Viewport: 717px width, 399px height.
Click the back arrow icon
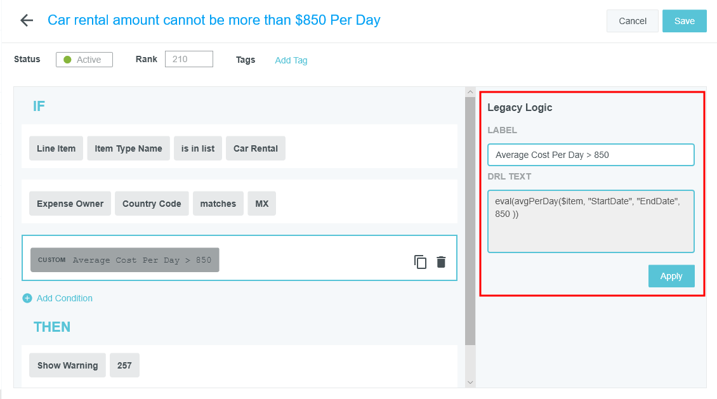pyautogui.click(x=26, y=20)
